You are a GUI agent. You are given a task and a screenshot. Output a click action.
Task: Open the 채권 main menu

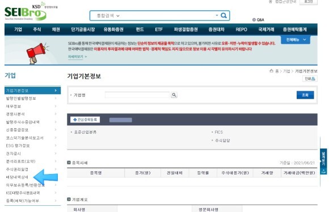click(56, 29)
